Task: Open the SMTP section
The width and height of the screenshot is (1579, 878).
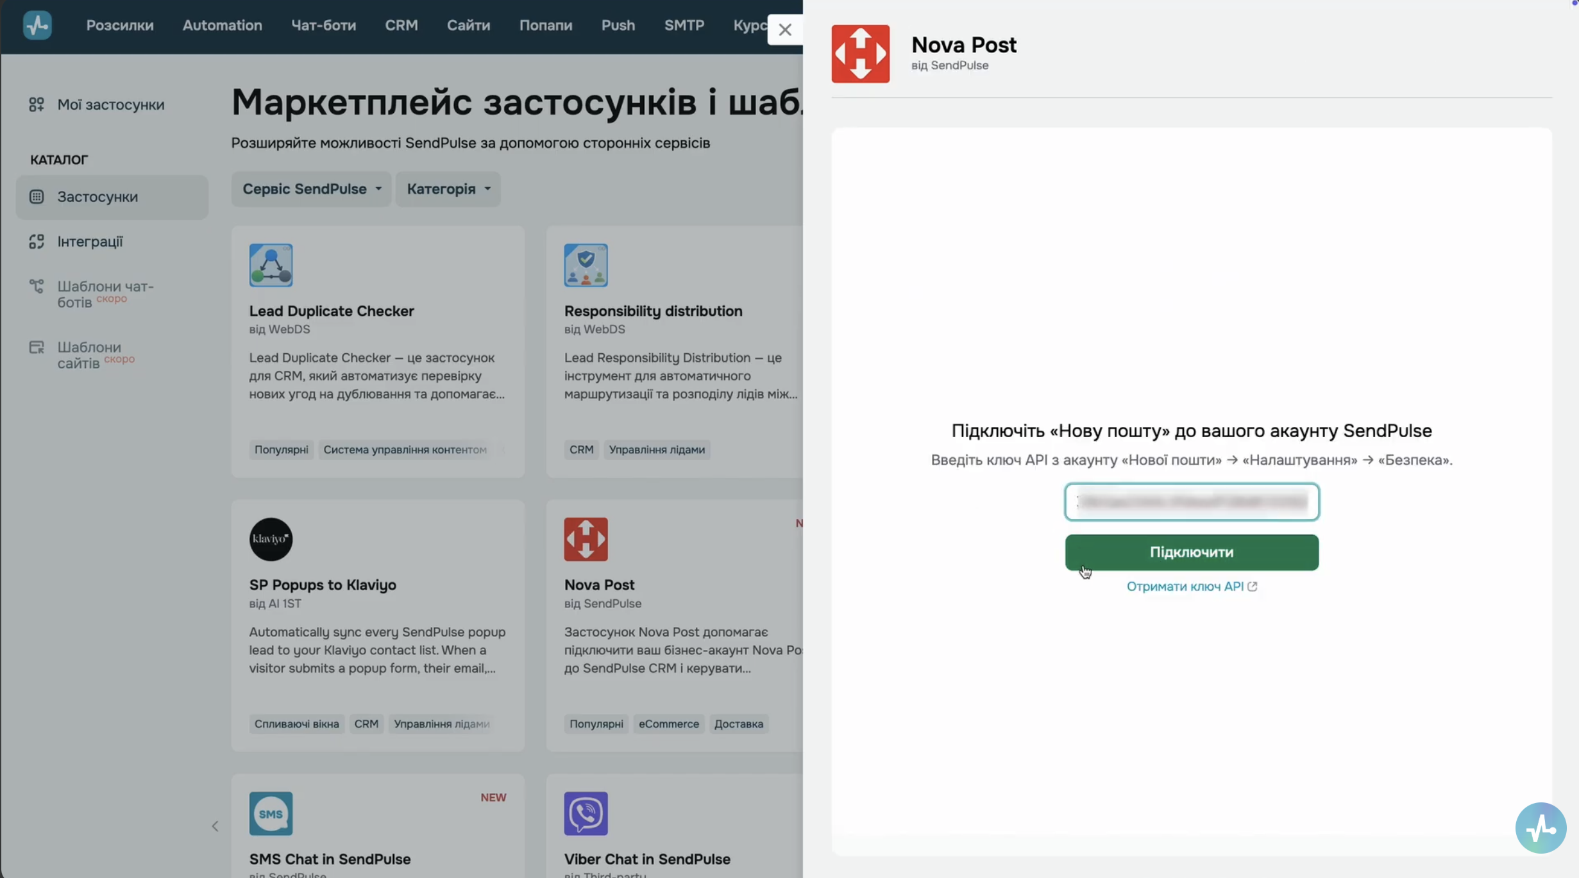Action: [684, 26]
